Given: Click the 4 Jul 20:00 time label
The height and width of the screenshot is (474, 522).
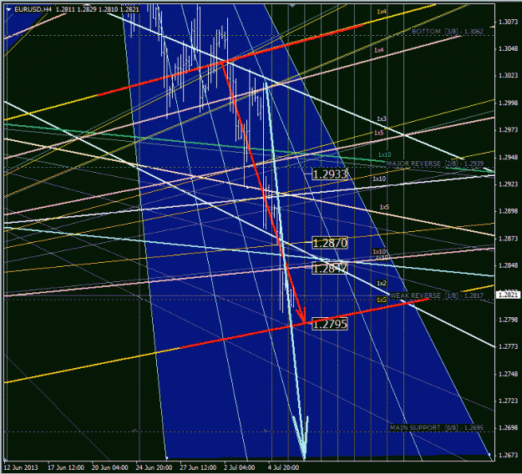Looking at the screenshot, I should click(x=283, y=467).
